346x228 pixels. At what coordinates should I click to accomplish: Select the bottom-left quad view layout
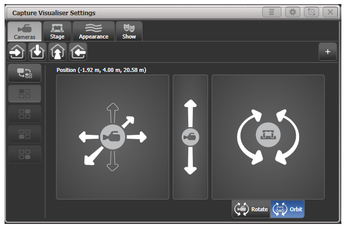click(24, 134)
